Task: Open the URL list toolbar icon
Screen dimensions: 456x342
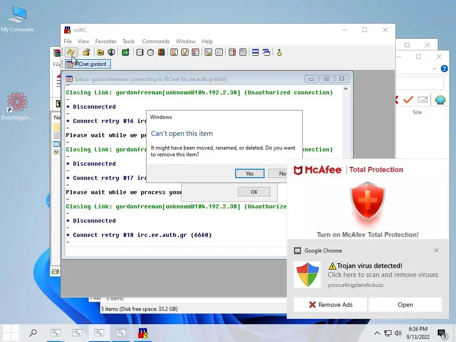Action: [243, 53]
